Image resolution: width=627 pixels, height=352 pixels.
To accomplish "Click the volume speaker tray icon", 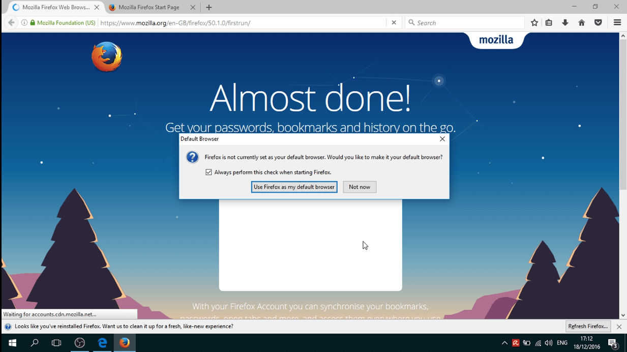I will (549, 343).
